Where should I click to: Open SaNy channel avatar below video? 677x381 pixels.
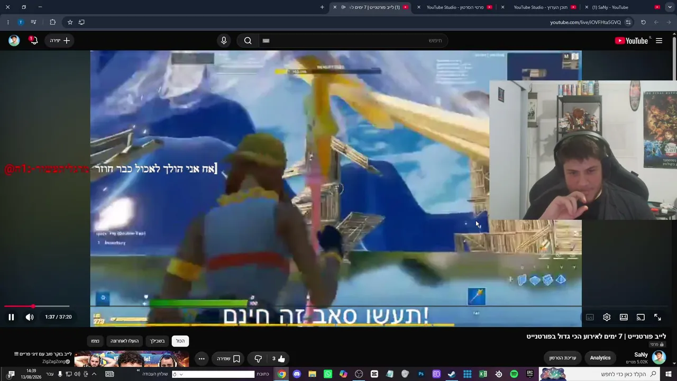pos(658,357)
